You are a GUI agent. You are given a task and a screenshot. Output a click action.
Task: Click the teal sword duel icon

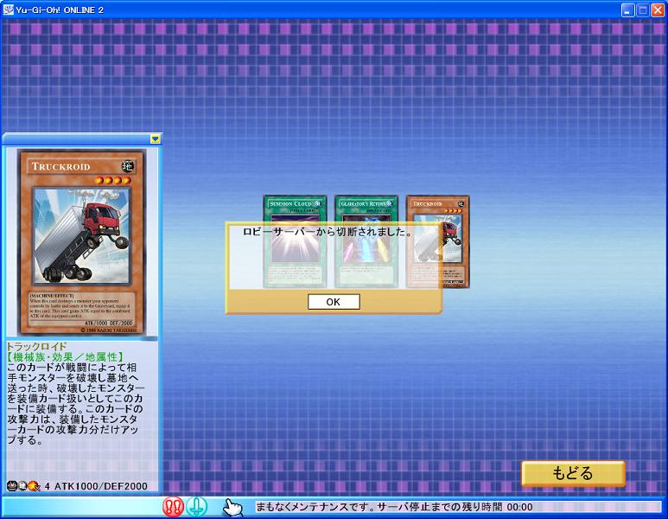coord(196,507)
